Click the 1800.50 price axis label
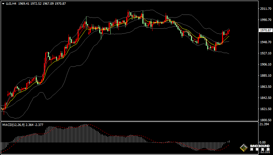The height and width of the screenshot is (155, 273). [x=266, y=120]
